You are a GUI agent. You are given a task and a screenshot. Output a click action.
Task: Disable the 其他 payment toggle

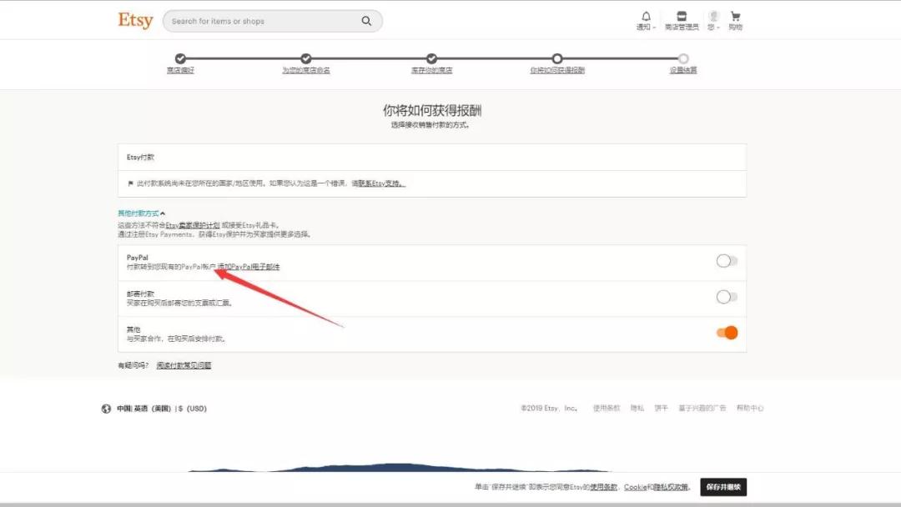[x=727, y=333]
